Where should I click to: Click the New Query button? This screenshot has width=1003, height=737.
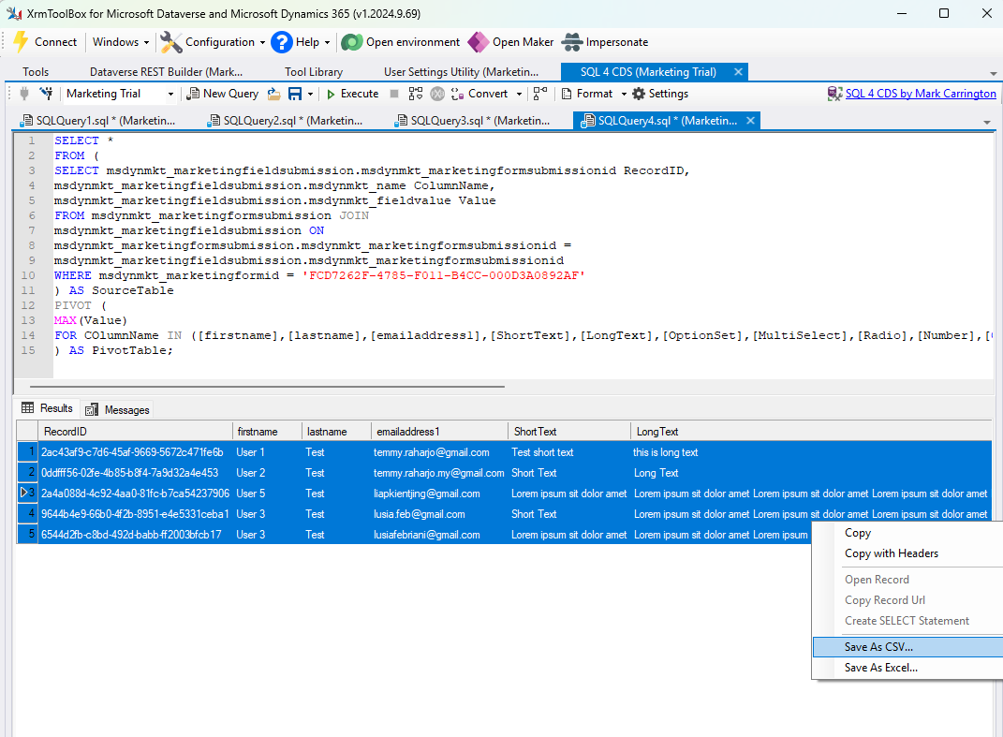(223, 94)
